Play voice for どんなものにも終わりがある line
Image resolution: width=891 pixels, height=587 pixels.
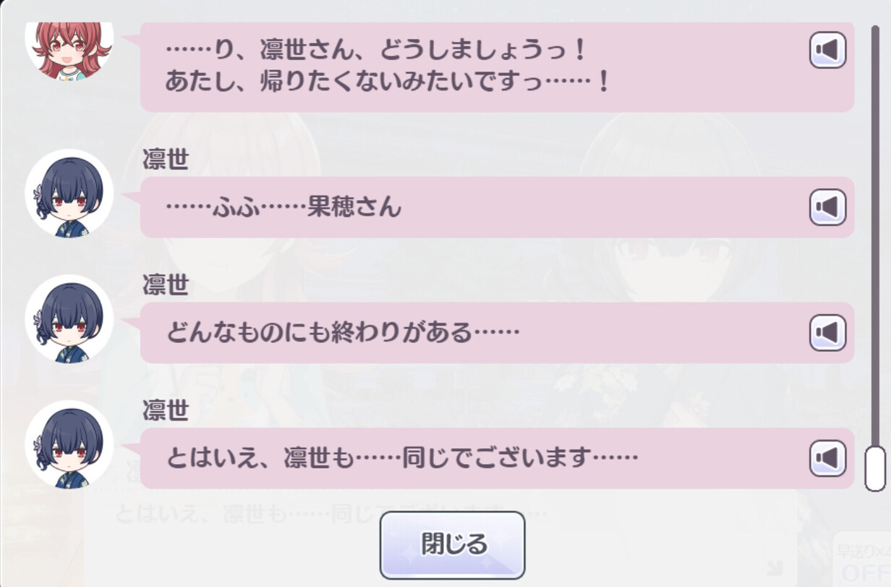tap(827, 333)
